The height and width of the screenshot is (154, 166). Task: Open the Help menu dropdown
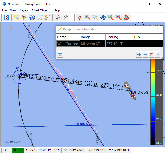pos(57,10)
